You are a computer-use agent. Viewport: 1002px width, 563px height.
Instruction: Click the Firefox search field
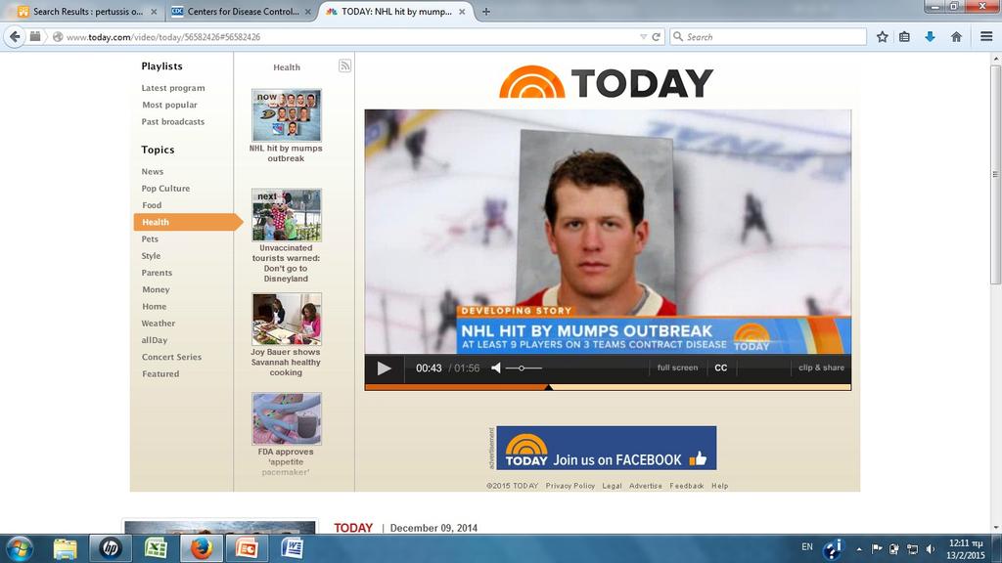(769, 37)
